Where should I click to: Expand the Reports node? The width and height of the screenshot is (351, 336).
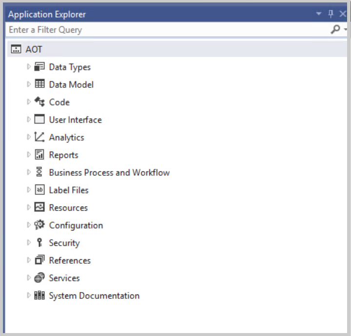click(29, 154)
